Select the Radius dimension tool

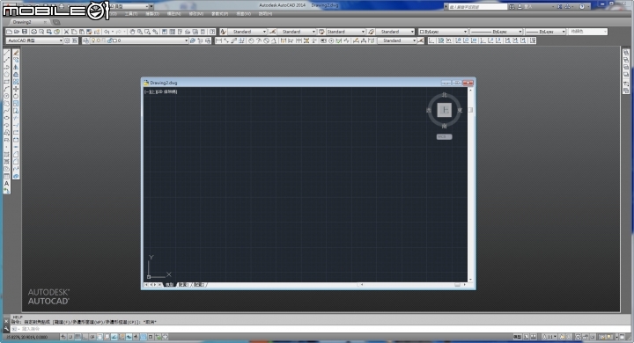pyautogui.click(x=251, y=40)
